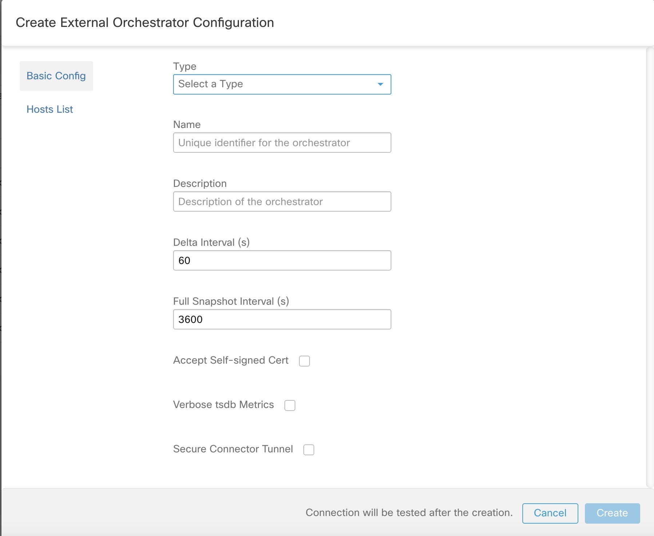654x536 pixels.
Task: Expand the orchestrator type selection list
Action: pyautogui.click(x=282, y=84)
